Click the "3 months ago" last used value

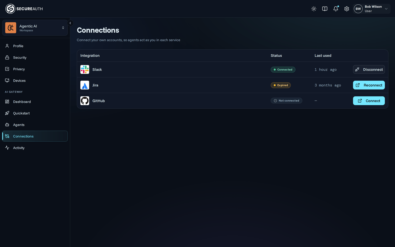pyautogui.click(x=328, y=85)
